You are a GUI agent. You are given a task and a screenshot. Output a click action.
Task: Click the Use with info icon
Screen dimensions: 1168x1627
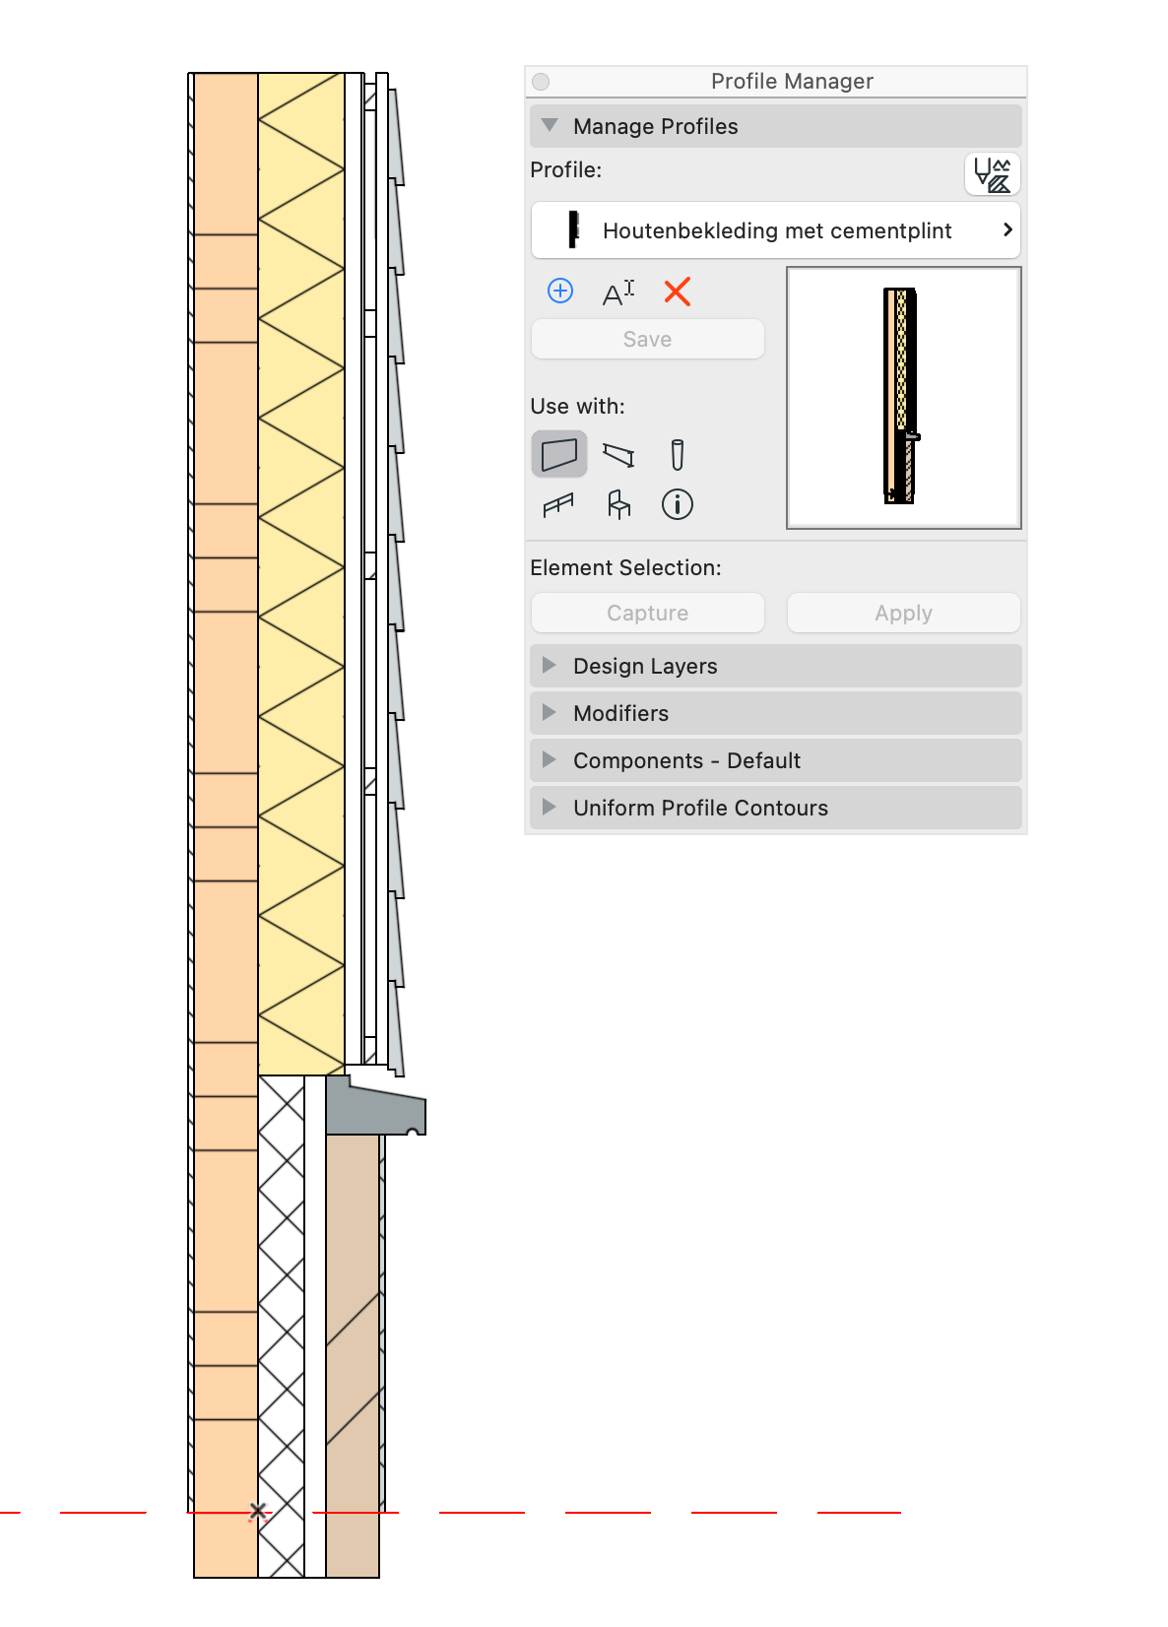pos(678,504)
